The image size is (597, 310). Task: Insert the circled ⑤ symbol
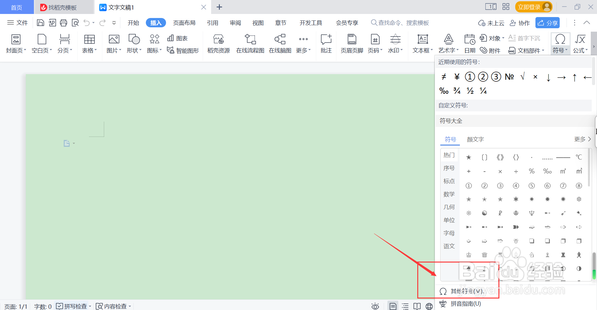[x=532, y=186]
